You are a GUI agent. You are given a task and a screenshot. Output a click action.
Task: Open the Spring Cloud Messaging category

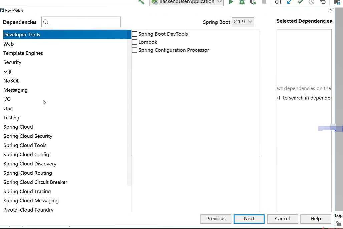[65, 201]
